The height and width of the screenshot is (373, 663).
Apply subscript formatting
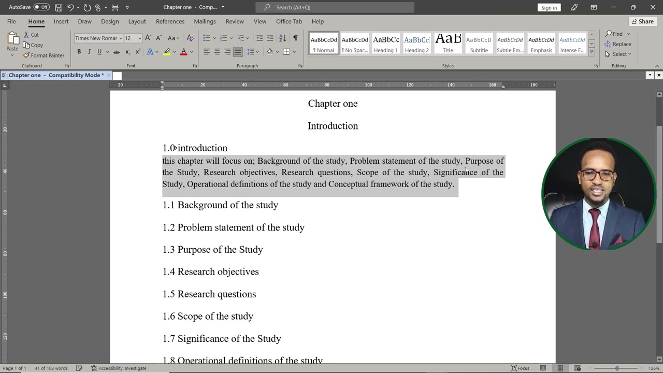pyautogui.click(x=127, y=52)
